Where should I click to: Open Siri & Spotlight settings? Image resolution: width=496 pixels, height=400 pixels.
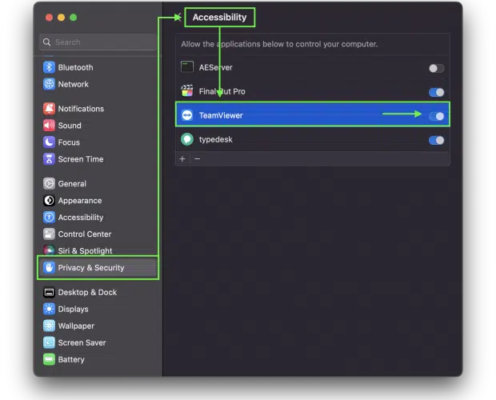tap(98, 250)
